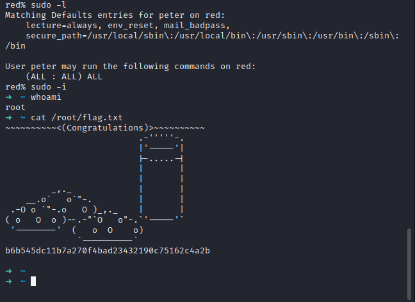Click the block cursor at the last prompt
The width and height of the screenshot is (415, 302).
[33, 281]
